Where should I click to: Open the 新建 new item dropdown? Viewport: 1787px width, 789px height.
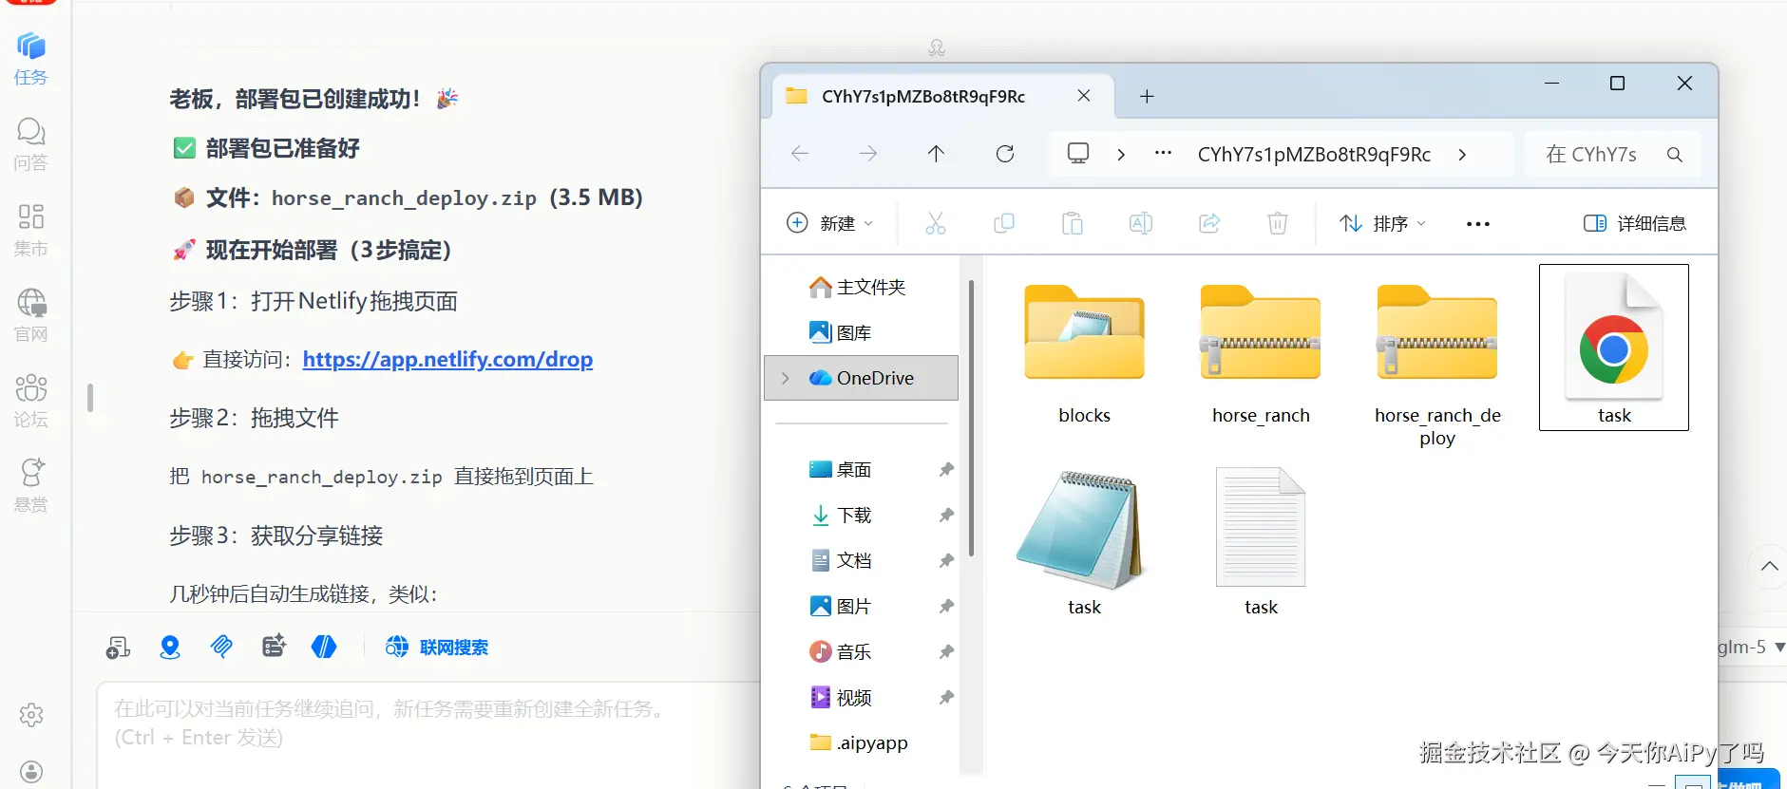(x=829, y=223)
